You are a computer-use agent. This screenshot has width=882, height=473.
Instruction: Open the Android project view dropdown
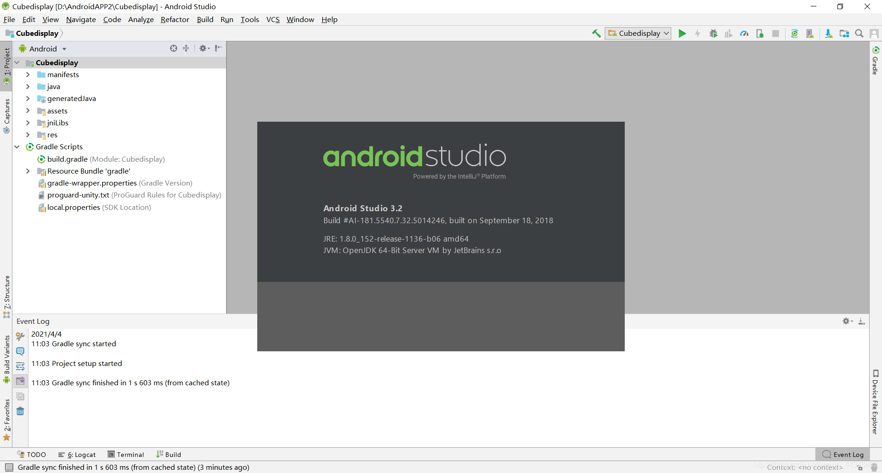(x=43, y=49)
